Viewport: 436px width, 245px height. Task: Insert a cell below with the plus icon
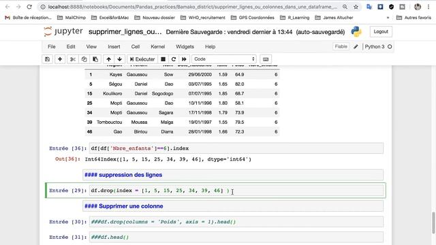click(x=60, y=59)
